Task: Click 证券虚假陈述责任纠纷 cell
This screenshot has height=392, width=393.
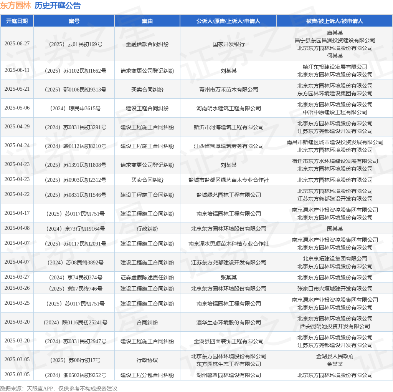Action: 147,277
